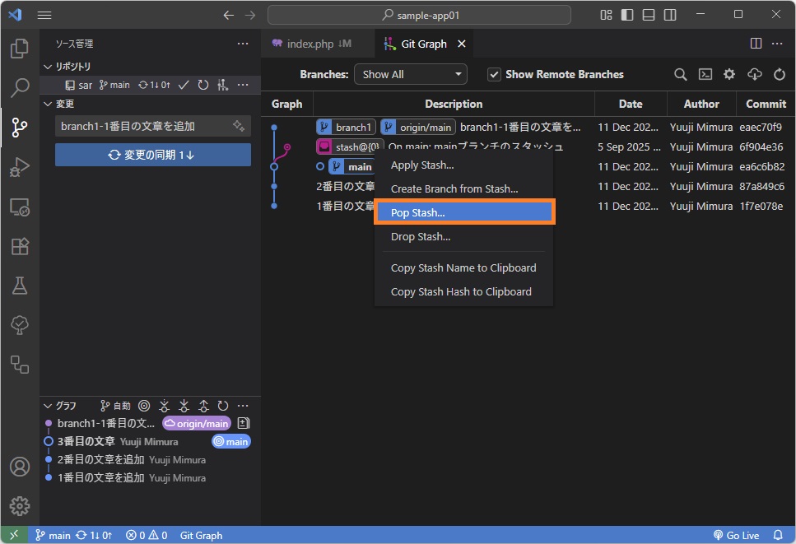
Task: Open the 自動 branch picker in graph section
Action: (x=115, y=406)
